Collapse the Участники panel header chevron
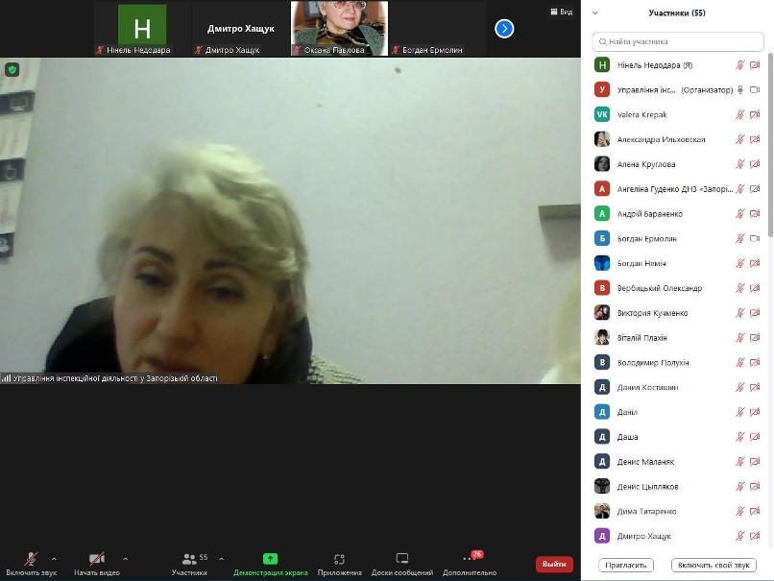This screenshot has height=581, width=774. click(595, 12)
